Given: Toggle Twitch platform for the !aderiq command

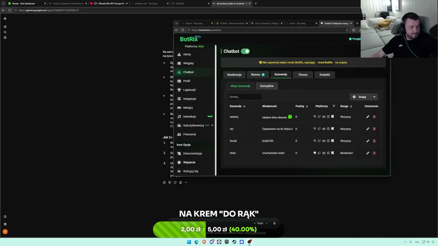Looking at the screenshot, I should (319, 117).
